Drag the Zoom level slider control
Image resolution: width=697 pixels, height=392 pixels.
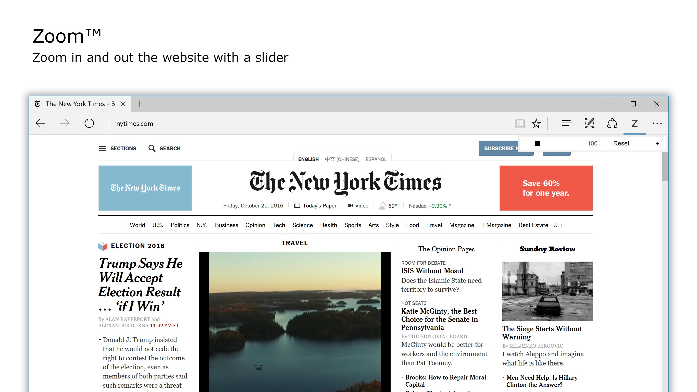537,143
